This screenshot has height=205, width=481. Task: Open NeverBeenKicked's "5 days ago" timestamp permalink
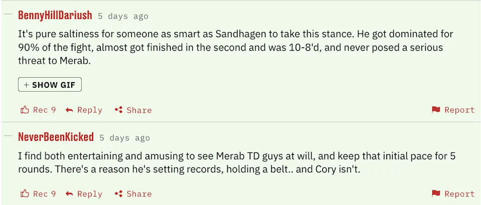(x=124, y=138)
